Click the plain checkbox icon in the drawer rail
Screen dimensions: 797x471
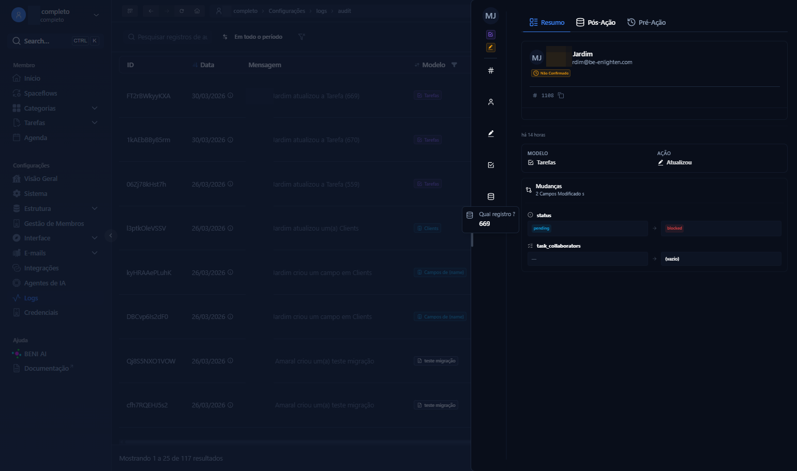click(491, 165)
